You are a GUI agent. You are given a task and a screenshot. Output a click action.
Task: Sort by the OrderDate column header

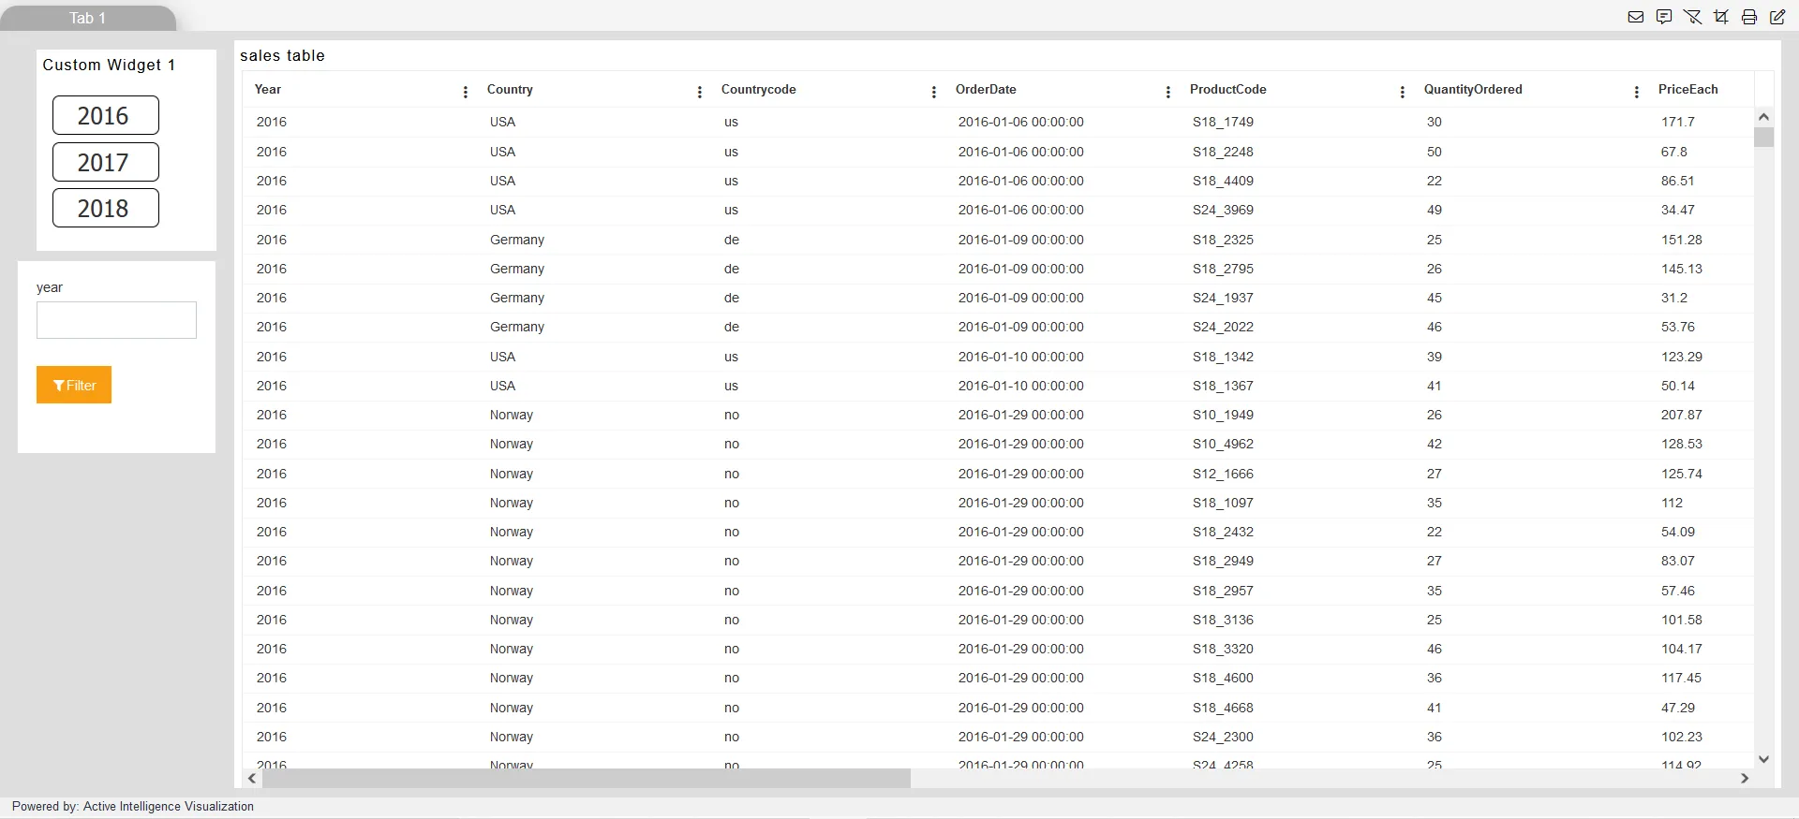click(x=986, y=90)
